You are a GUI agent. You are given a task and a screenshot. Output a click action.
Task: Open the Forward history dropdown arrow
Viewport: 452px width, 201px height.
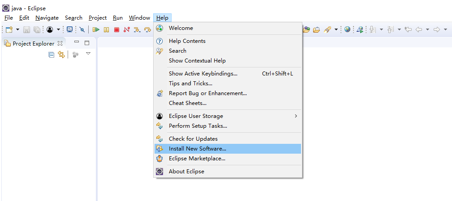445,29
